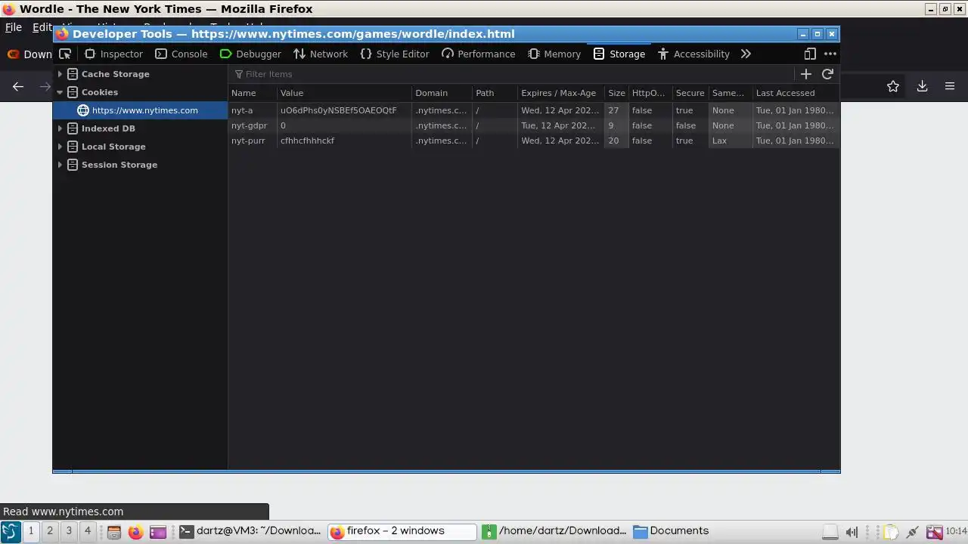Open the Firefox hamburger application menu

point(950,86)
